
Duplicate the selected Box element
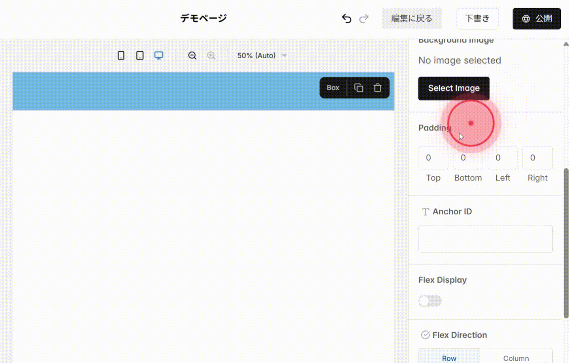358,87
